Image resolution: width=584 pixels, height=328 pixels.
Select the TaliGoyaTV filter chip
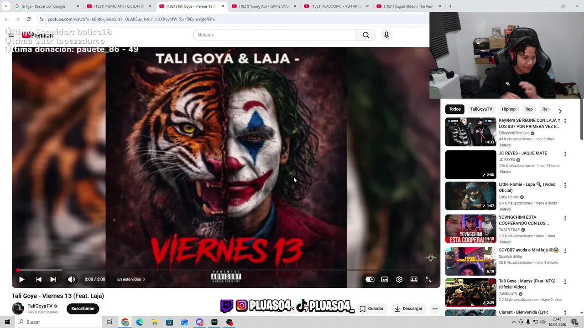(481, 109)
